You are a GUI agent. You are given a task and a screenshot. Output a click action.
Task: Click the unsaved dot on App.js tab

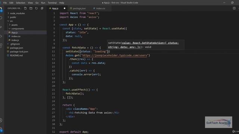tap(65, 8)
